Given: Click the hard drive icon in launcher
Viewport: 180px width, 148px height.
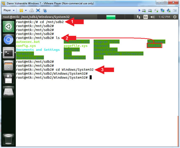Looking at the screenshot, I should coord(9,92).
